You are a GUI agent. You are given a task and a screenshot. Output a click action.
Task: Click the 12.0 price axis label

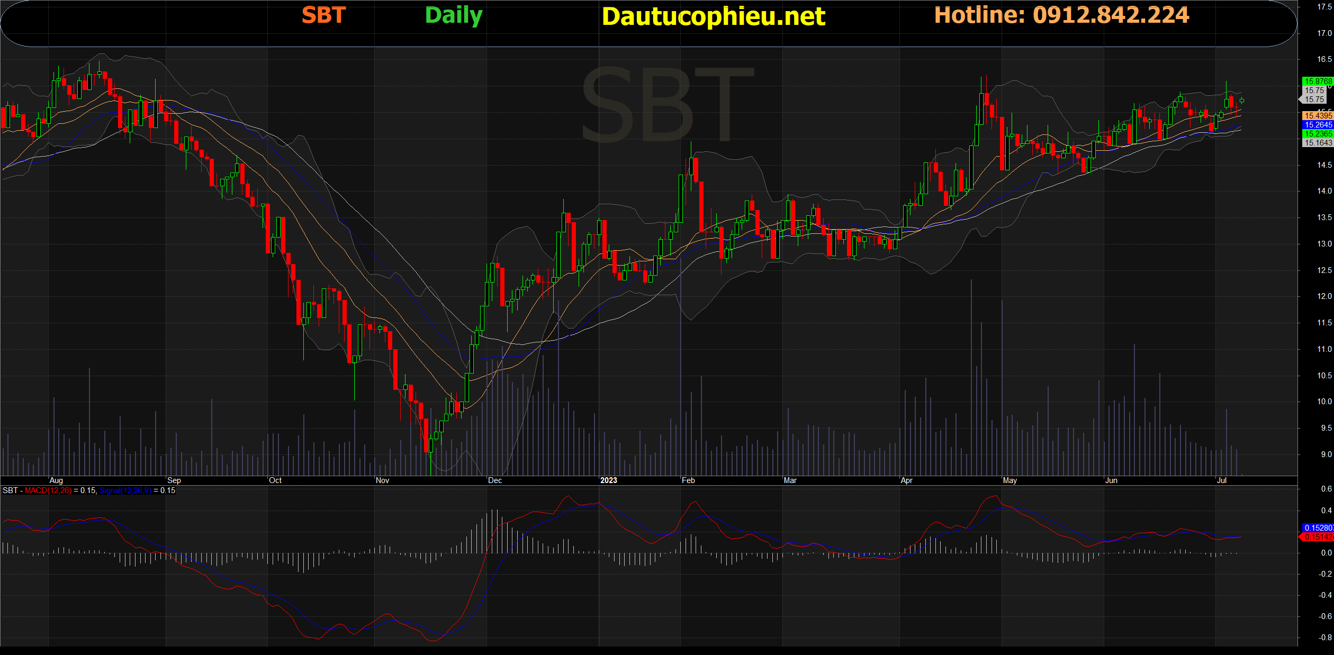click(x=1324, y=296)
